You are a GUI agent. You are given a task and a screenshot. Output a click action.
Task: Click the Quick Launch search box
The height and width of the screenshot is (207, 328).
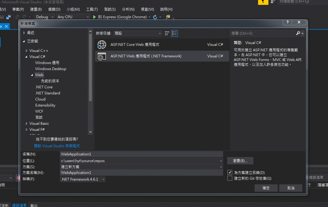(x=303, y=2)
